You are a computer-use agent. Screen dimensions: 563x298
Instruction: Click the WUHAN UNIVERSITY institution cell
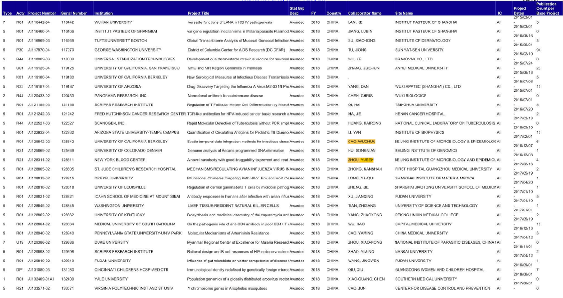click(x=113, y=22)
